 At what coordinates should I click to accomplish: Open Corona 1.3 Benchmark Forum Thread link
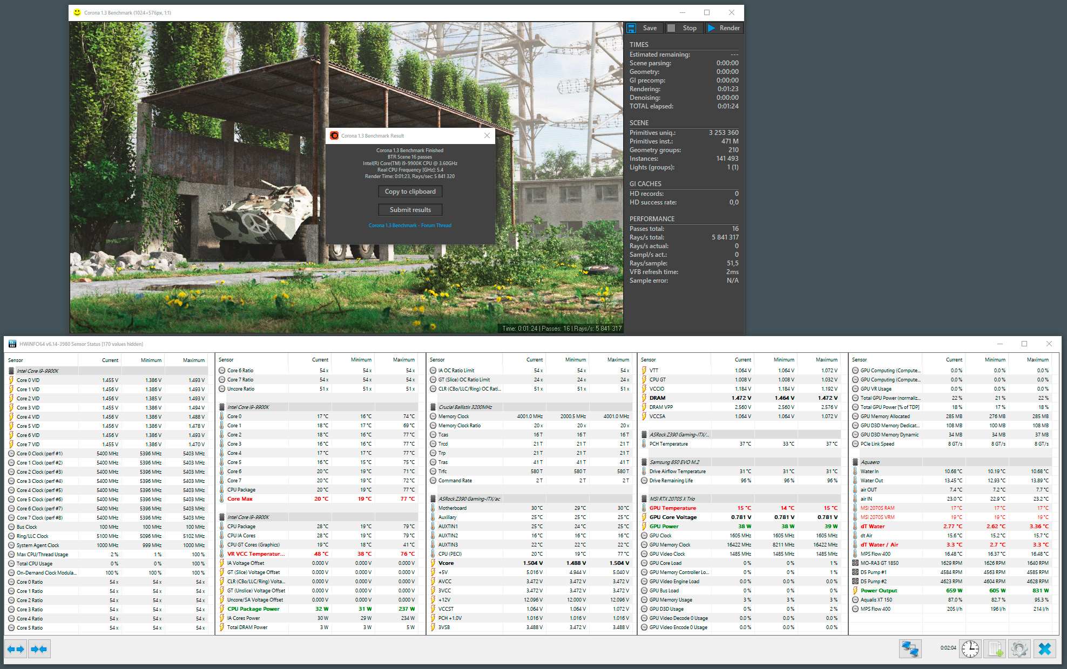[x=410, y=226]
